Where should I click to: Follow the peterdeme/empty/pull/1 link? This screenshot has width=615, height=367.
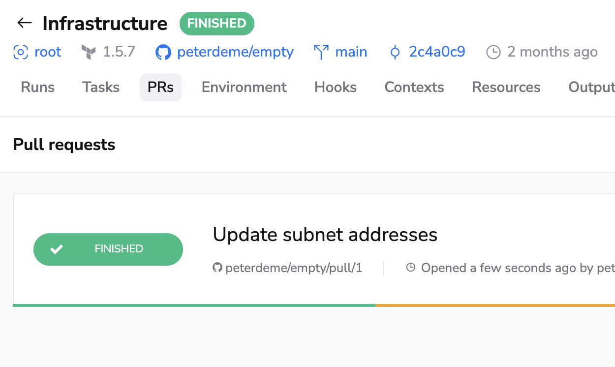tap(294, 268)
